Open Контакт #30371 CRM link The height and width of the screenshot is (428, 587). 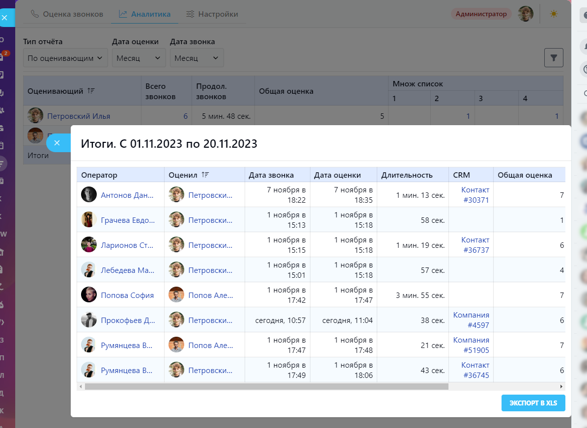pos(475,195)
